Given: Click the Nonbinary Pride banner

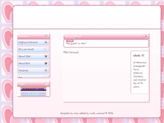Looking at the screenshot, I should [x=33, y=89].
